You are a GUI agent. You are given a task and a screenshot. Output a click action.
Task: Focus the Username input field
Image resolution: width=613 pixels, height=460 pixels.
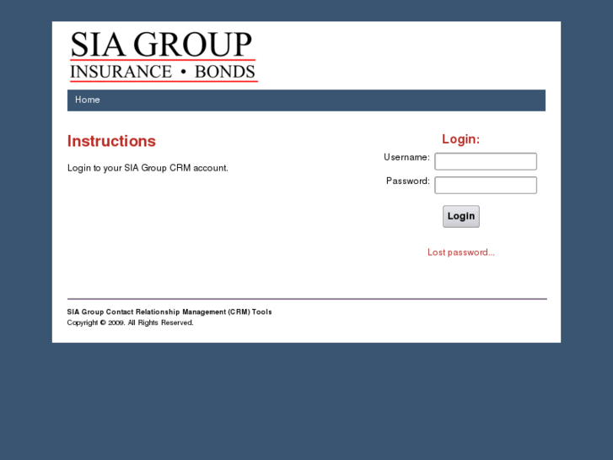486,161
